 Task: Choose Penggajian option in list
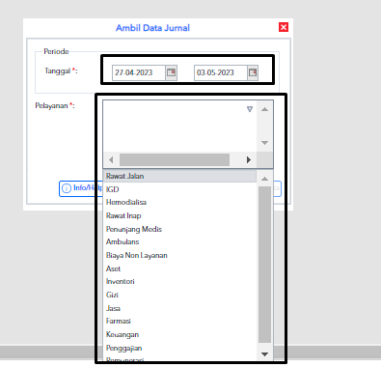click(179, 348)
